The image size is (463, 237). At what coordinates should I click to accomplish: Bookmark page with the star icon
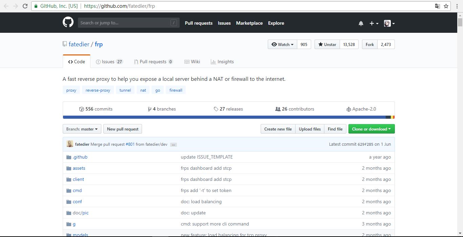446,6
